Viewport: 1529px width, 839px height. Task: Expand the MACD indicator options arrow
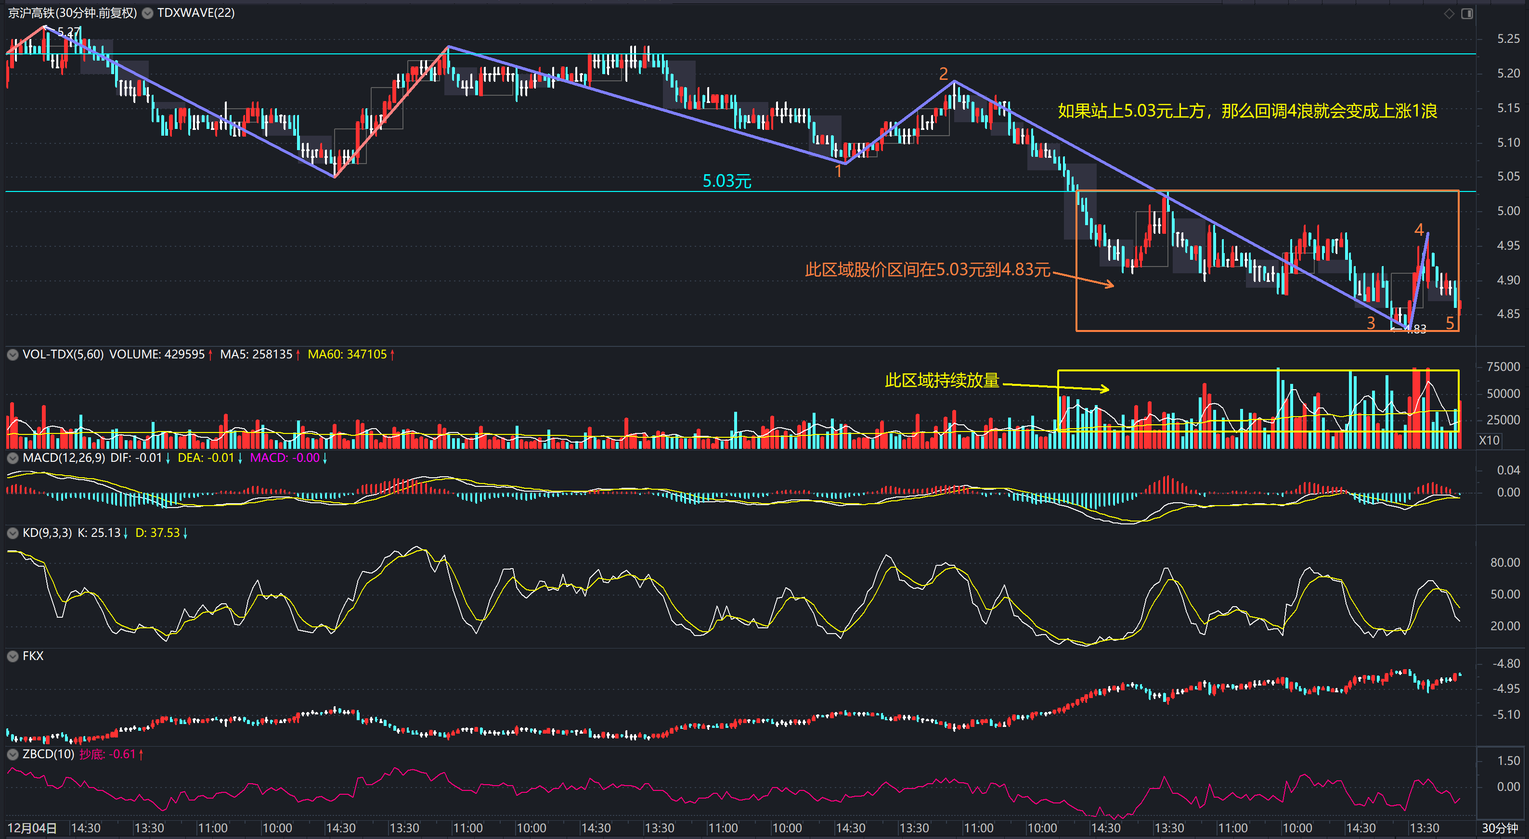pos(13,458)
